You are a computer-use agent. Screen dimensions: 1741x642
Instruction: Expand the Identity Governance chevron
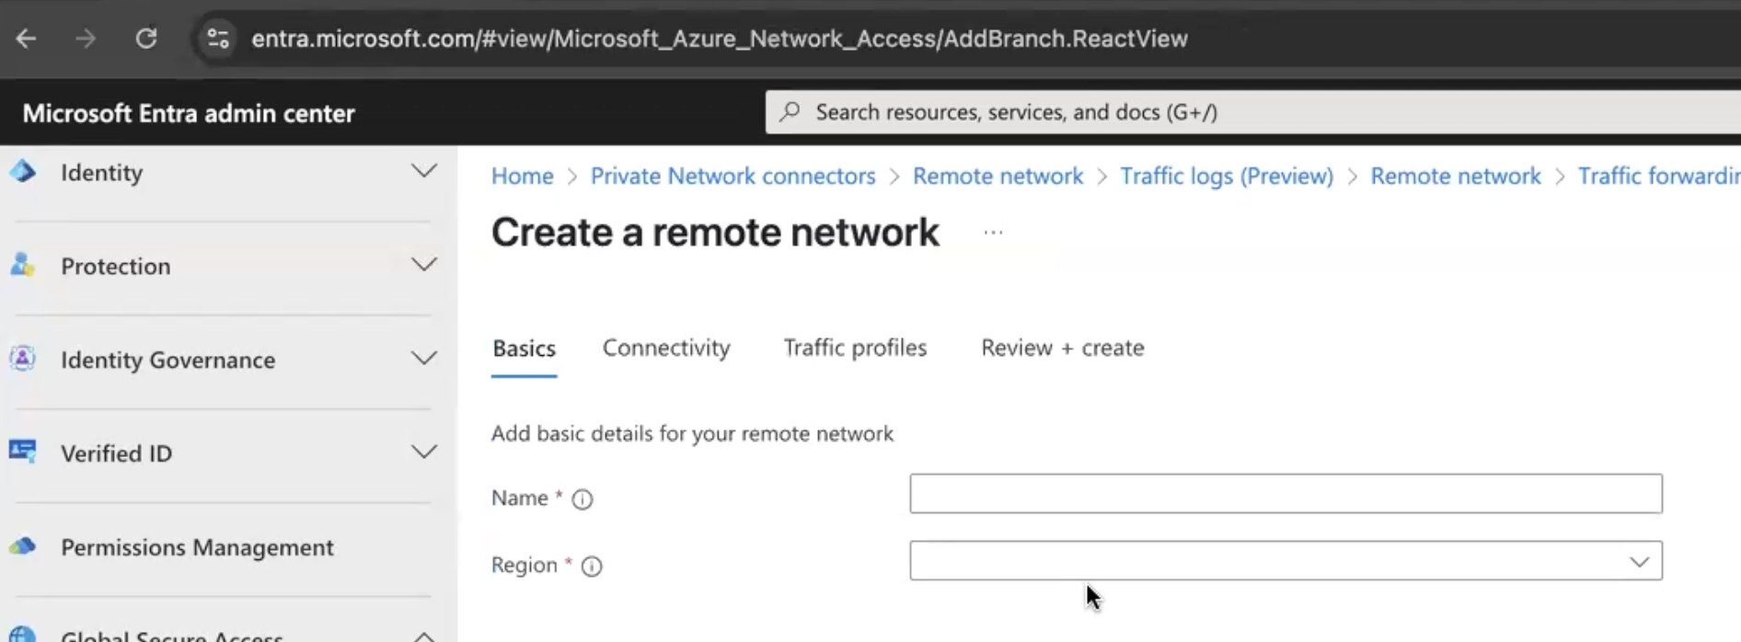[x=423, y=359]
